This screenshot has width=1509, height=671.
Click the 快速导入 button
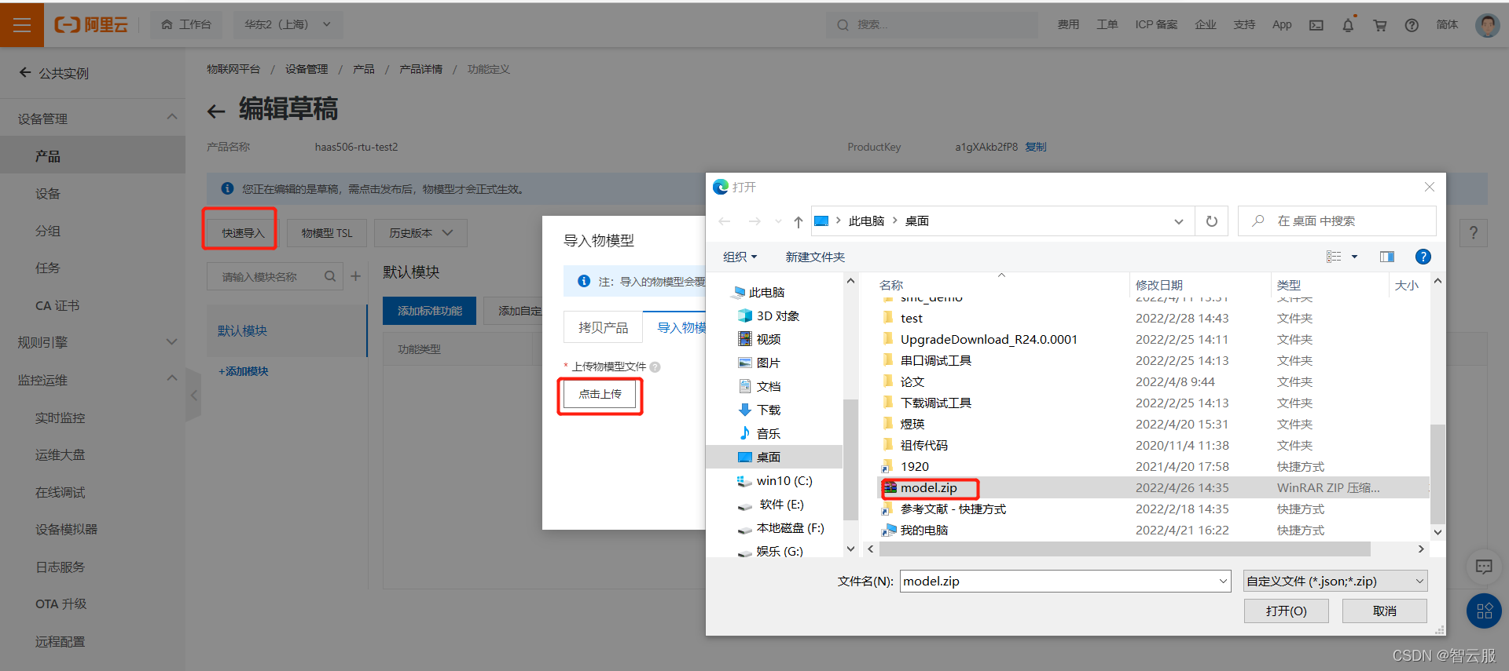[x=242, y=233]
